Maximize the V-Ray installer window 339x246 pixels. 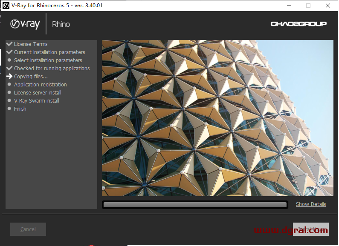(x=308, y=6)
